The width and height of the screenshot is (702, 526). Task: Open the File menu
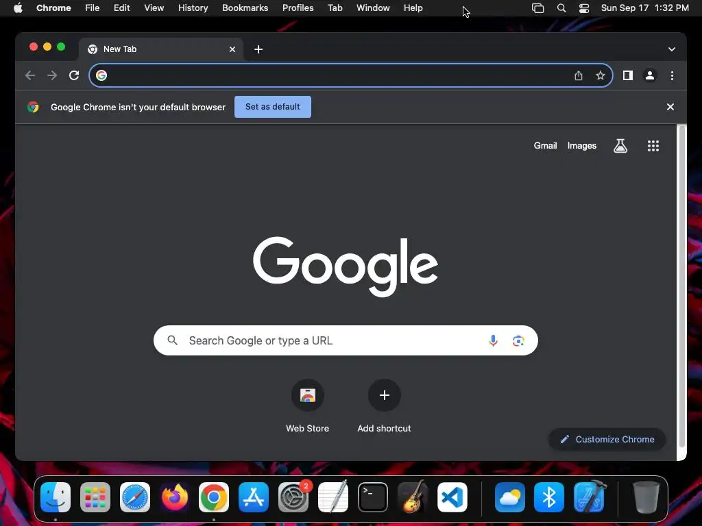(93, 8)
